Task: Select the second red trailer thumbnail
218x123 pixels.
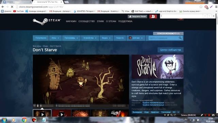Action: [62, 113]
